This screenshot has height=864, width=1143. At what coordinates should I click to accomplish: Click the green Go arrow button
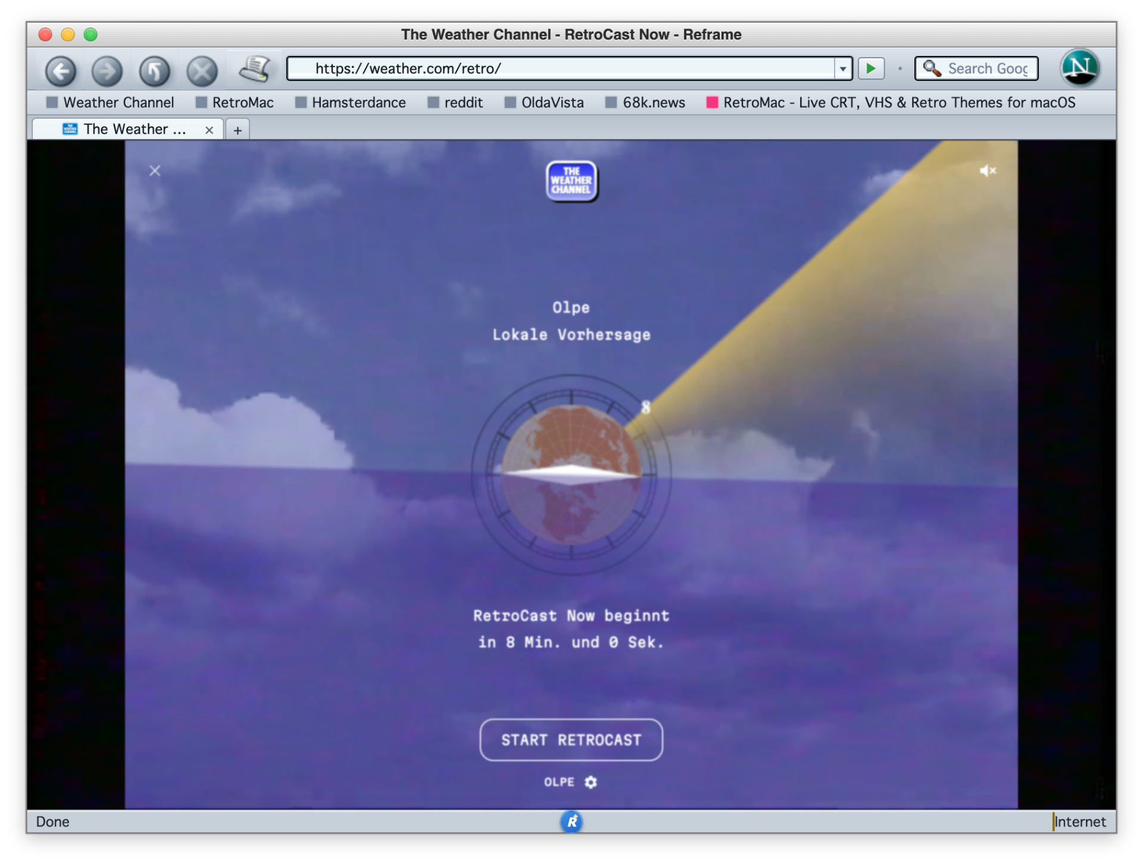[x=871, y=68]
